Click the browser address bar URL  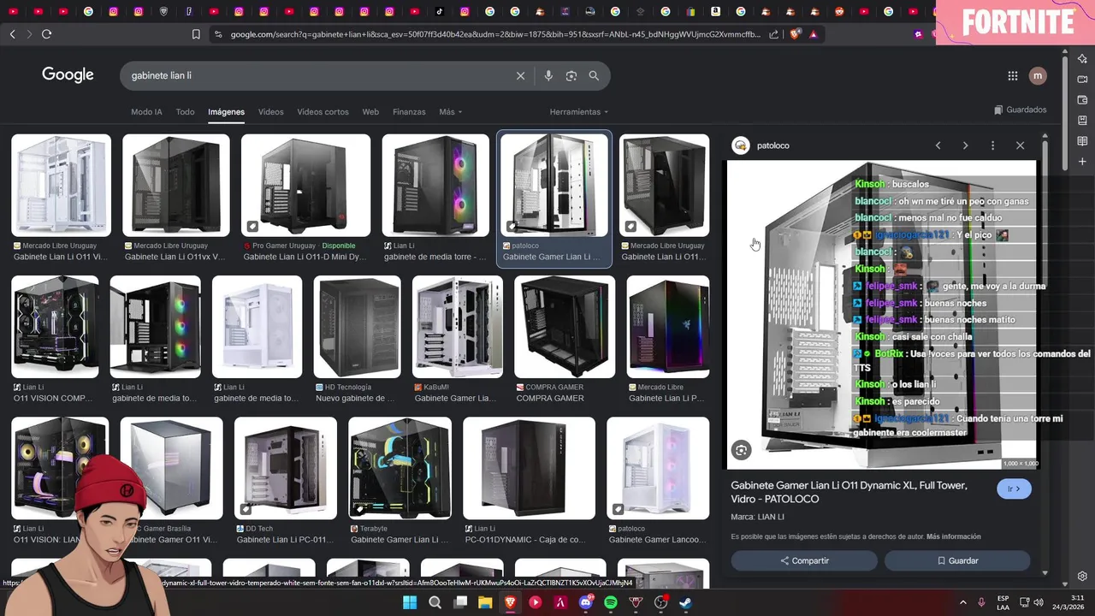tap(495, 34)
